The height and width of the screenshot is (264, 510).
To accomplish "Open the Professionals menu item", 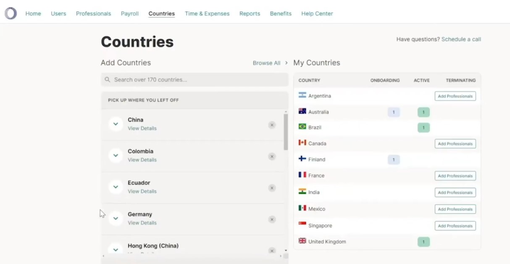I will click(x=93, y=13).
